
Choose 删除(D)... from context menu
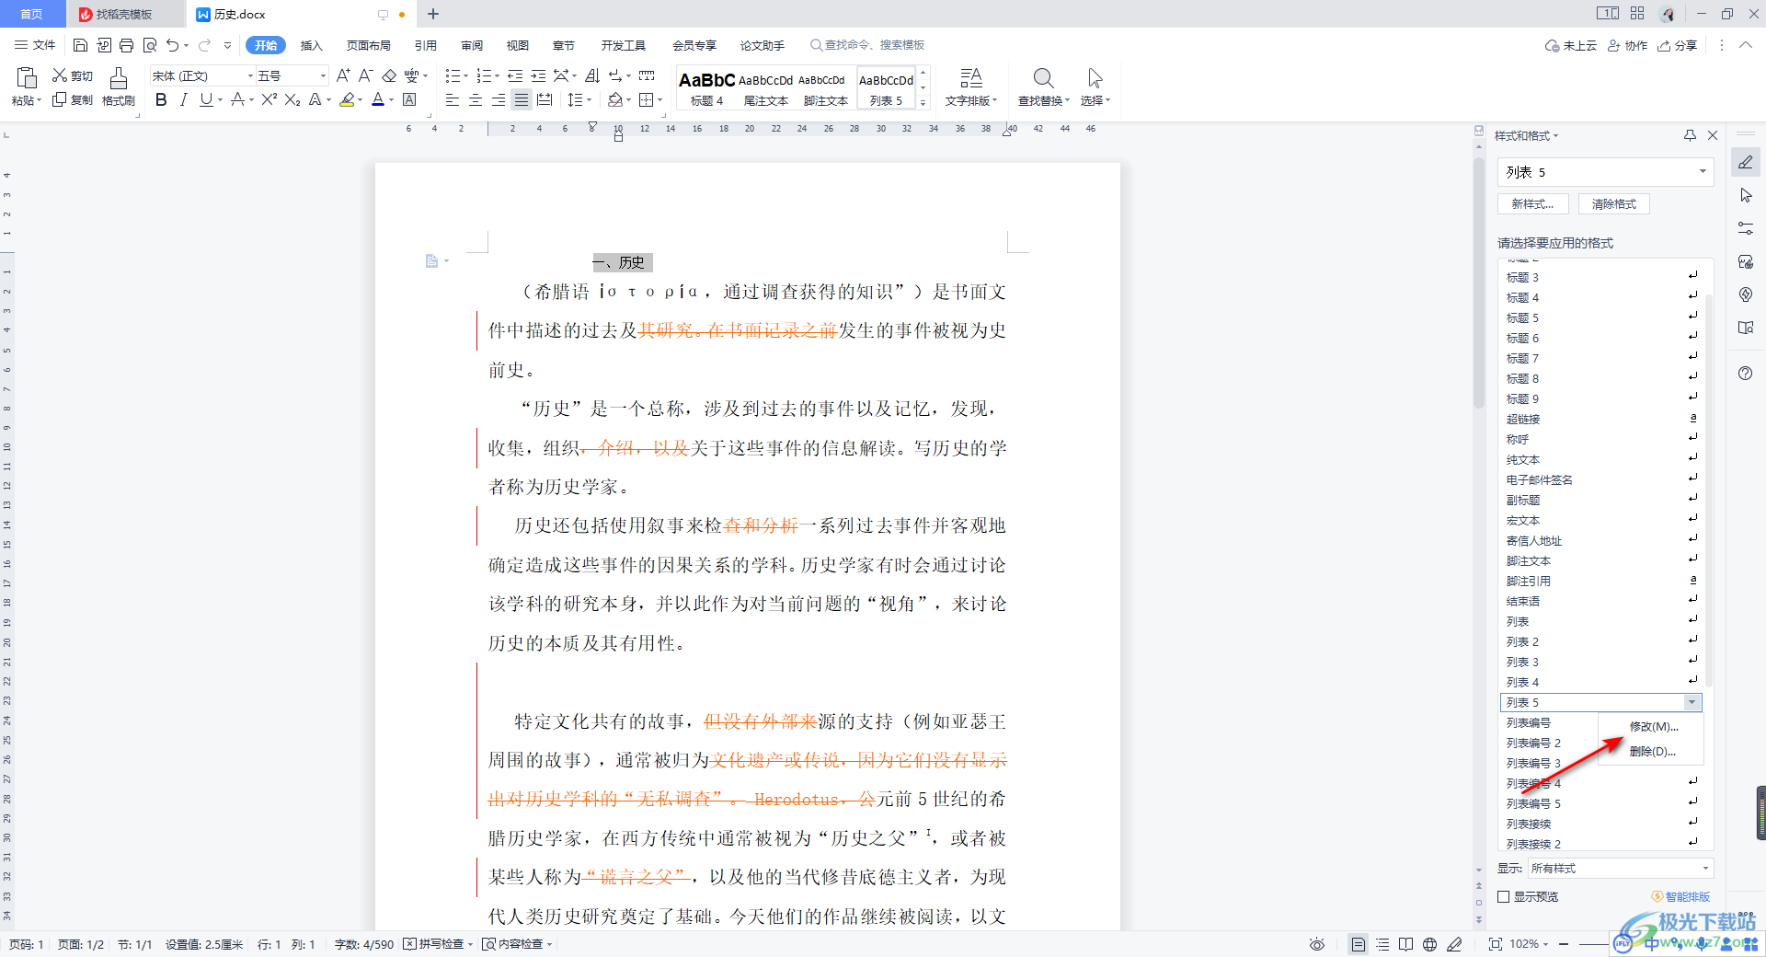pyautogui.click(x=1653, y=751)
